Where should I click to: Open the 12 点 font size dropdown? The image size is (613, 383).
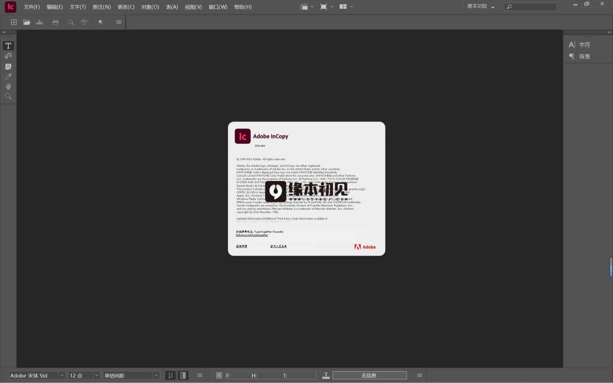click(84, 375)
